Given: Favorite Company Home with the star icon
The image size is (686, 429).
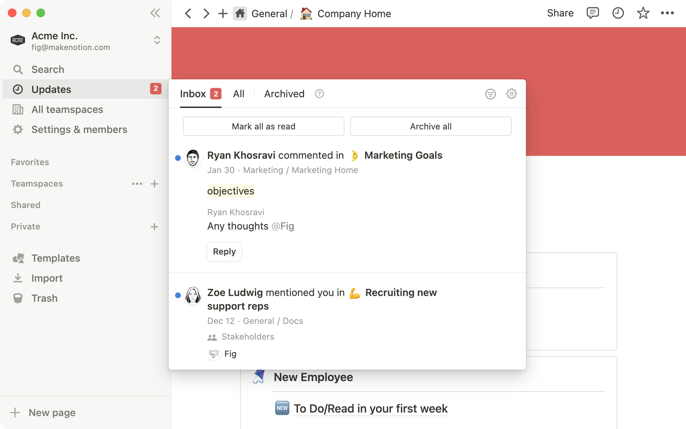Looking at the screenshot, I should [643, 13].
